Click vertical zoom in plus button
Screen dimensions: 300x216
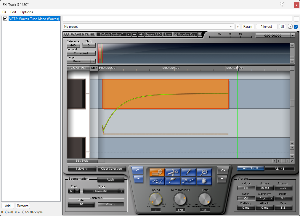[x=292, y=156]
